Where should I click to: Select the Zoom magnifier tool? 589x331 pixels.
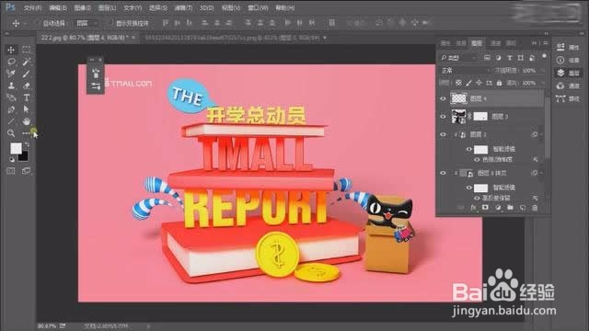click(11, 133)
